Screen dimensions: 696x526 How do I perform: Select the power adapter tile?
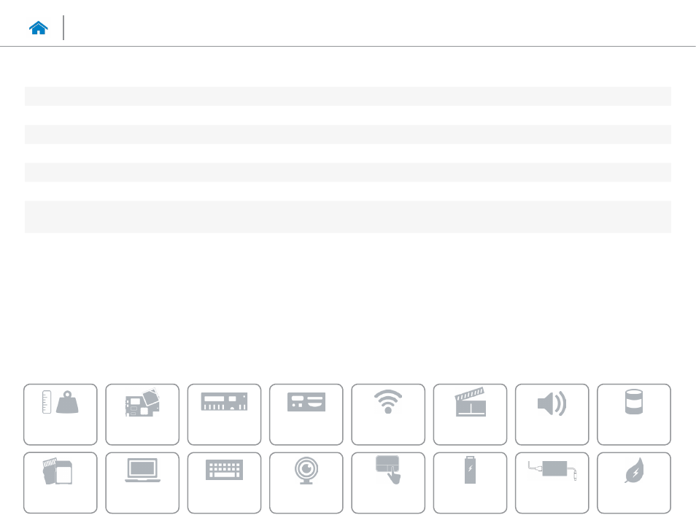pyautogui.click(x=552, y=482)
